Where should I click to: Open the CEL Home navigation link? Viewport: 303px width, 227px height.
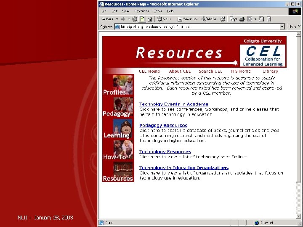pos(149,71)
